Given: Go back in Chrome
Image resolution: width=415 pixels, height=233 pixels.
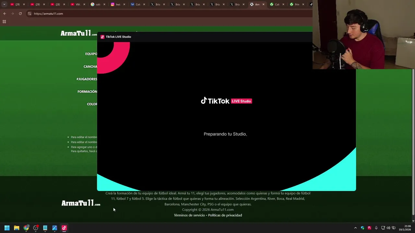Looking at the screenshot, I should click(x=5, y=14).
